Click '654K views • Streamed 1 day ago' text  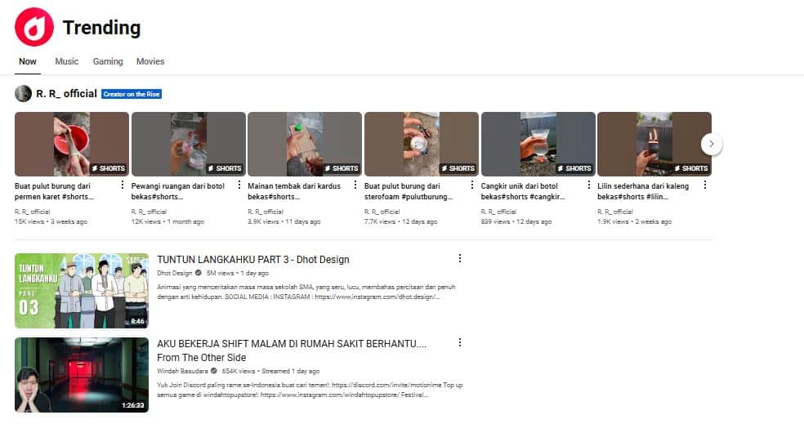coord(270,371)
